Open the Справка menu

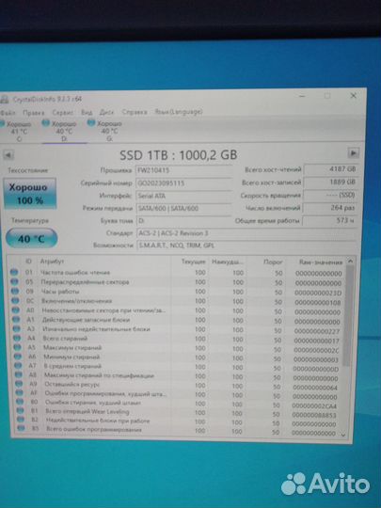pyautogui.click(x=135, y=112)
